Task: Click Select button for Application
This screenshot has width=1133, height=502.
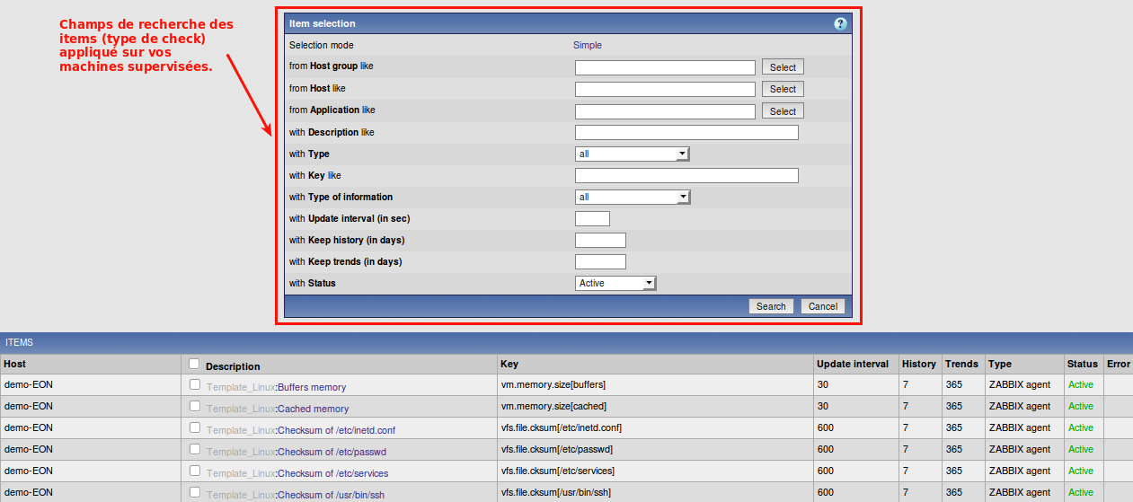Action: pos(783,111)
